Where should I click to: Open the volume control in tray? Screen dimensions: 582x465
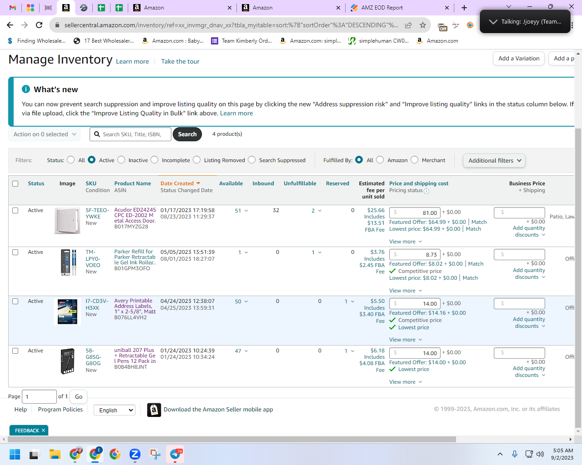(x=540, y=454)
